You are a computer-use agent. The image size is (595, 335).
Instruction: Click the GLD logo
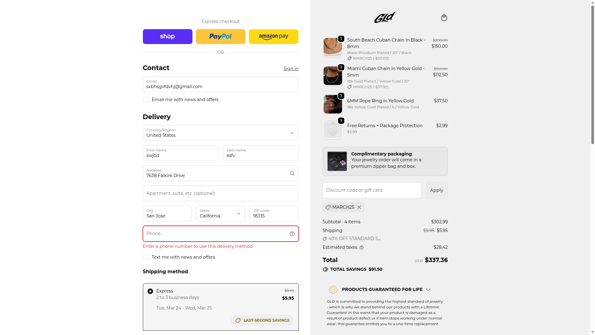click(x=385, y=17)
